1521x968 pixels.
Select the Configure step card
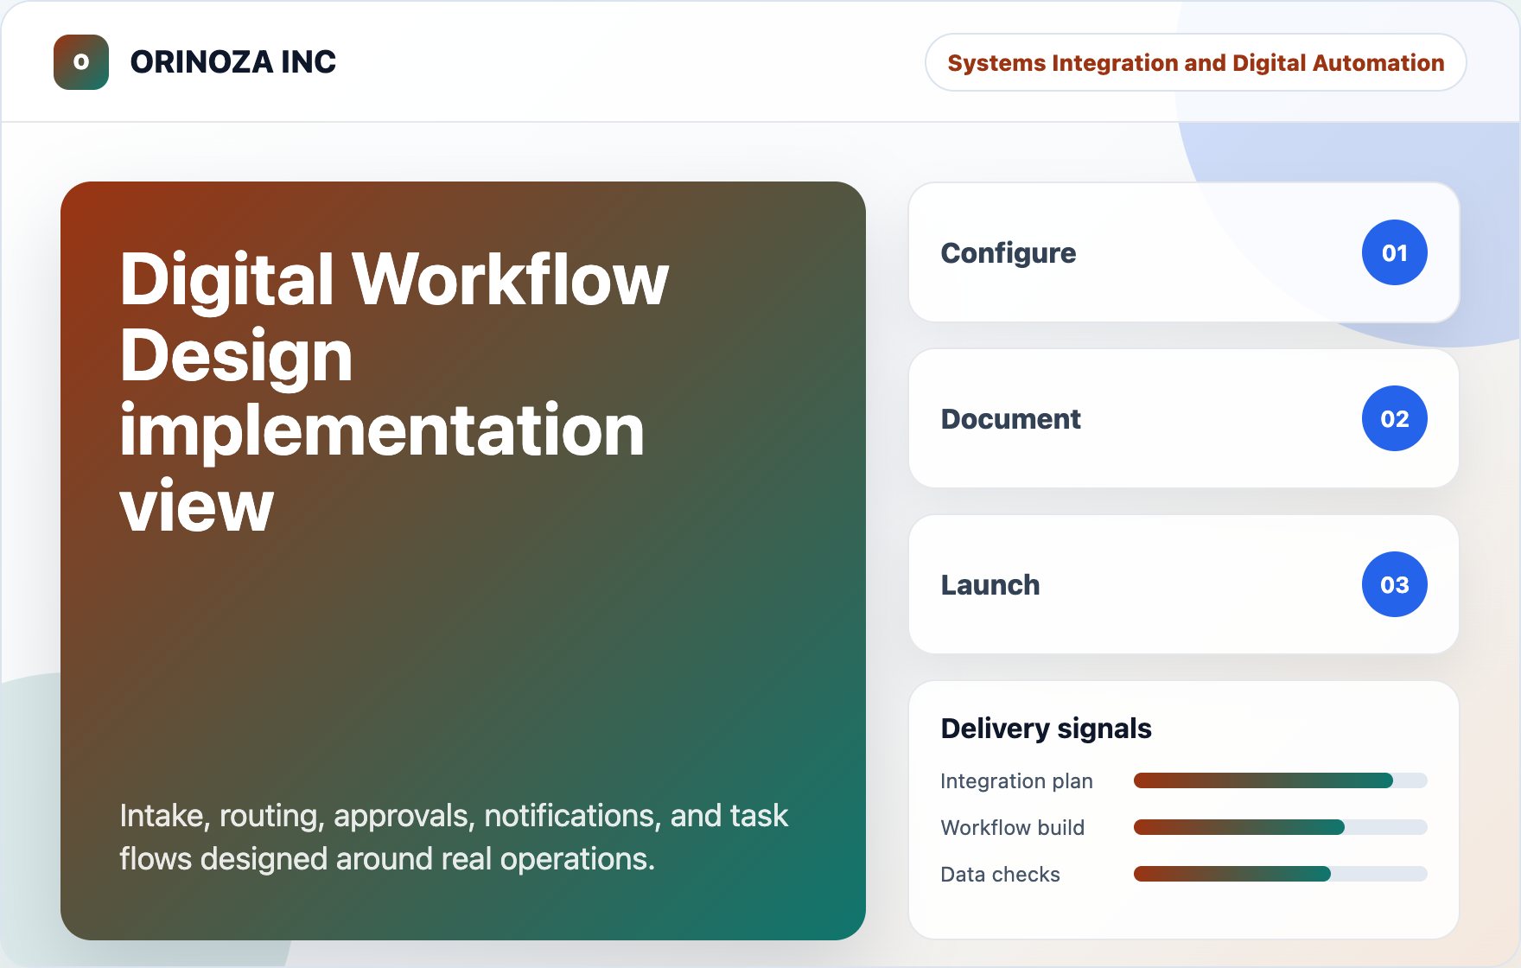point(1184,252)
